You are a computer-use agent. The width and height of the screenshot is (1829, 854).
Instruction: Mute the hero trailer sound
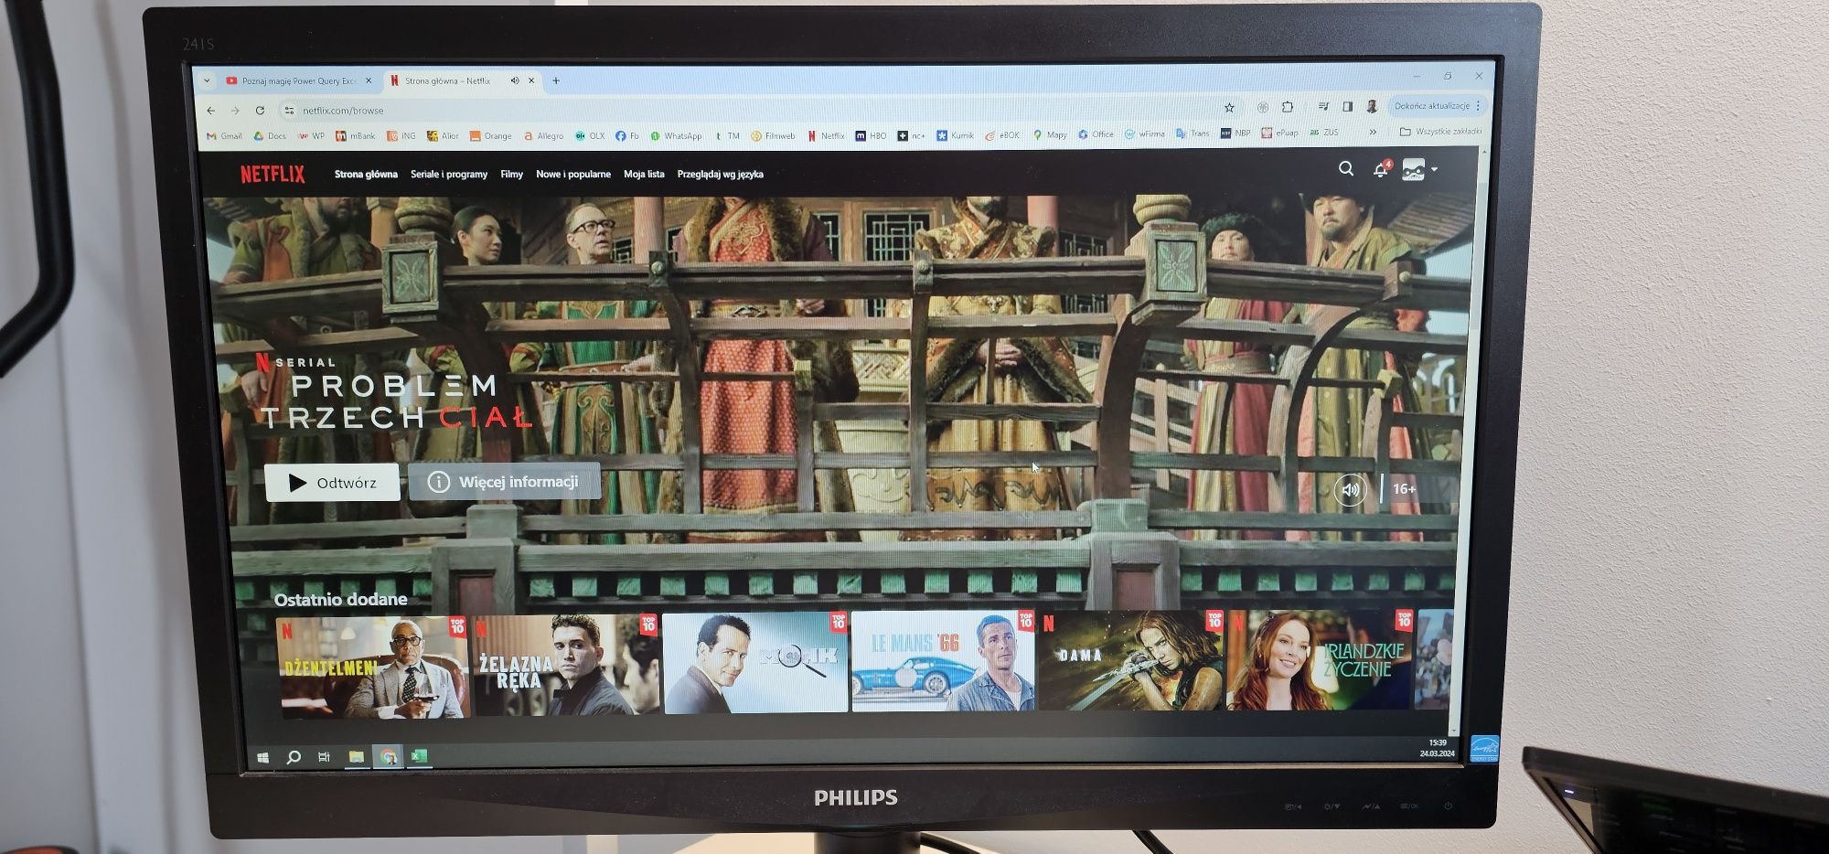coord(1350,490)
